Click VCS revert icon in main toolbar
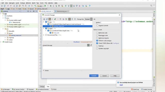This screenshot has width=165, height=92. (x=79, y=6)
